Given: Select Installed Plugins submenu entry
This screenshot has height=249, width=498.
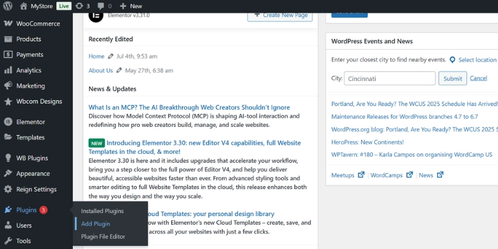Looking at the screenshot, I should coord(102,211).
